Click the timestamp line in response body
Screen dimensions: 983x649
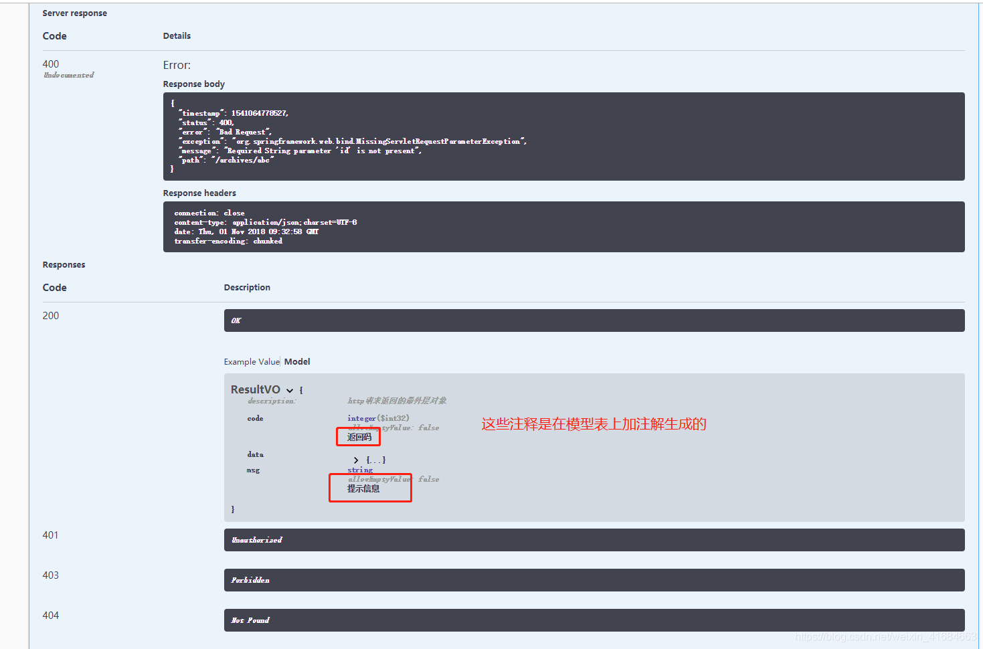(x=234, y=113)
